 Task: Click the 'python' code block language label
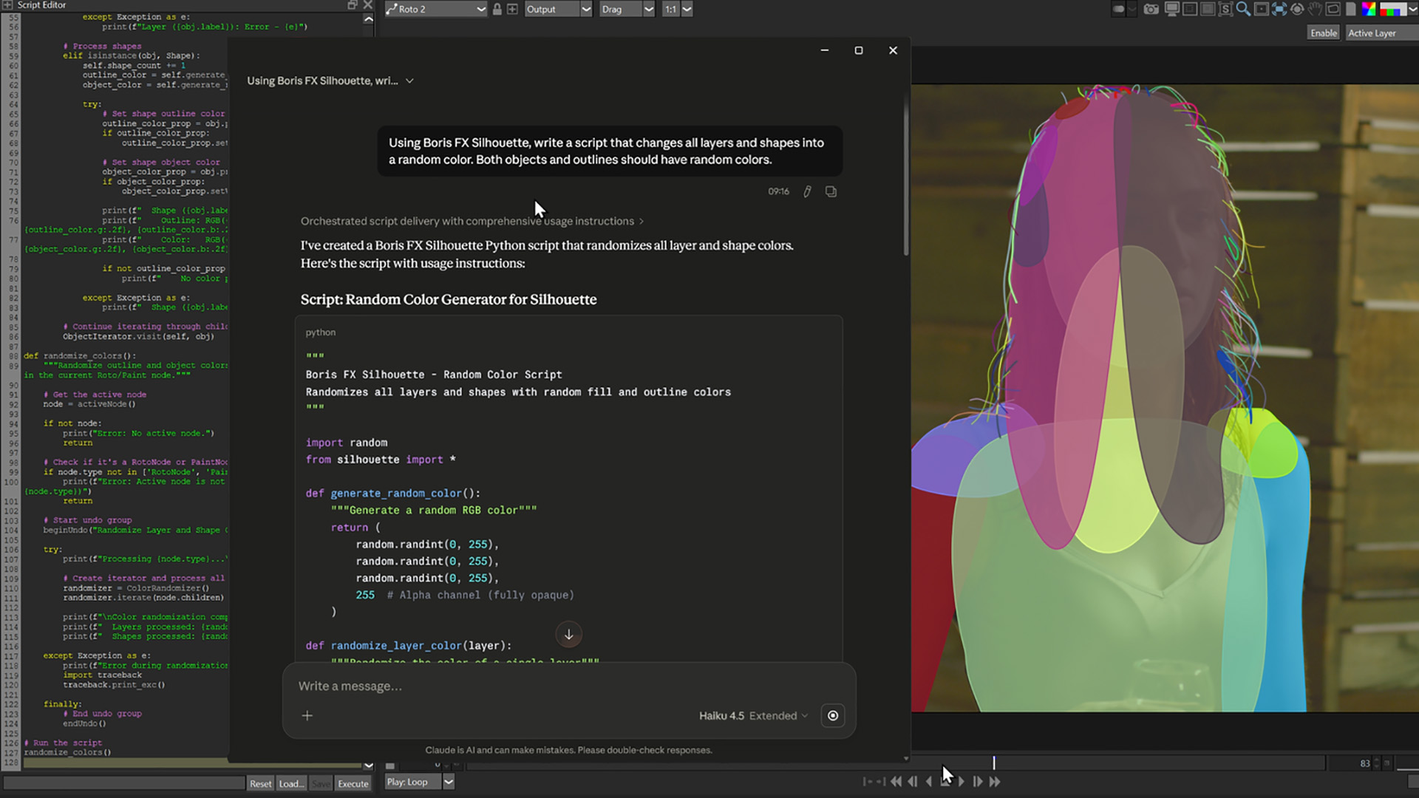pyautogui.click(x=320, y=332)
